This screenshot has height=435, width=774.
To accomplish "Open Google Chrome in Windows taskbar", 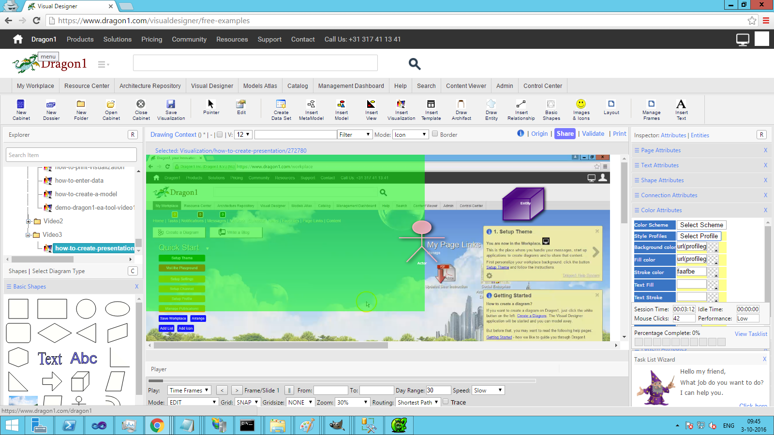I will click(x=157, y=425).
